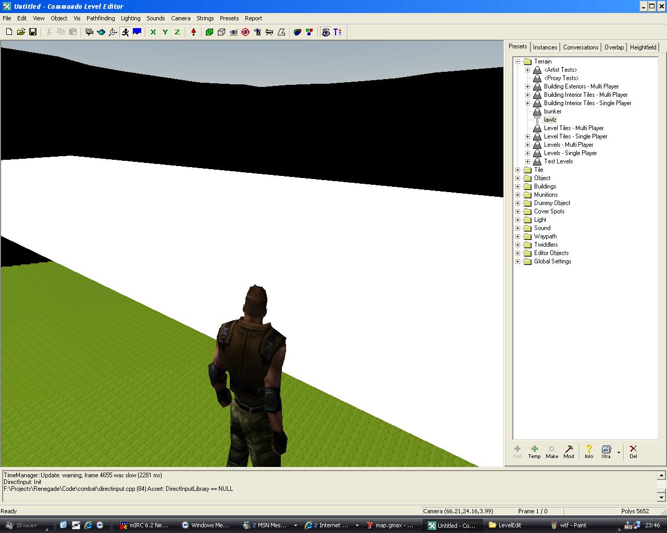Click the green solid cube icon
Screen dimensions: 667x533
point(209,32)
